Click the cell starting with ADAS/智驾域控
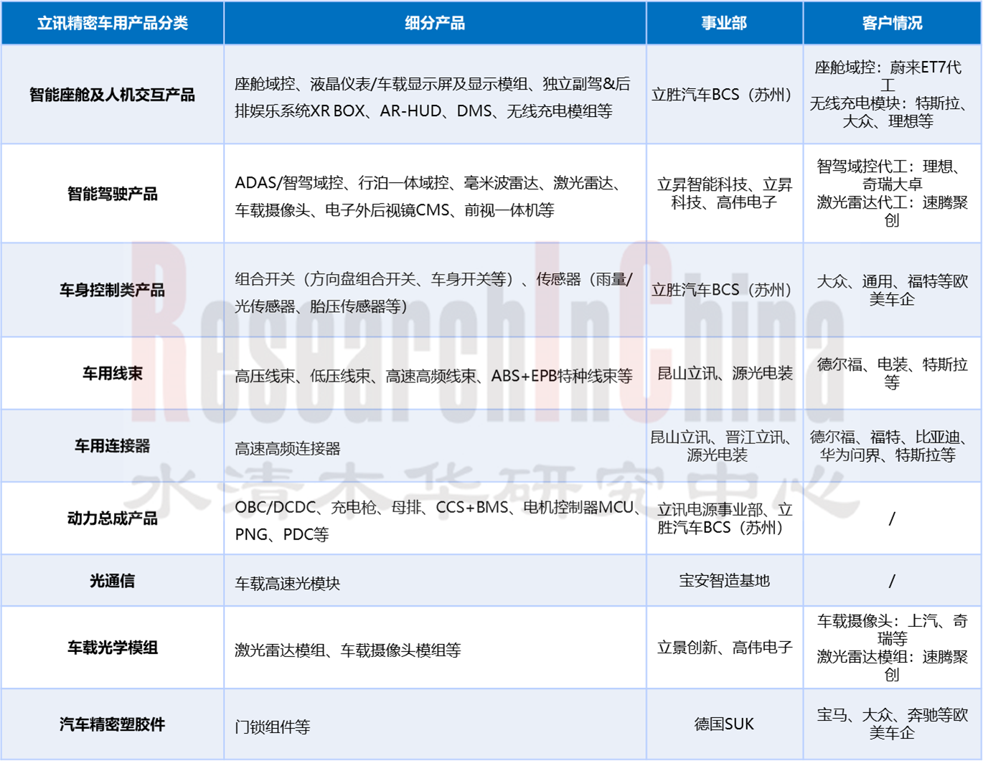The width and height of the screenshot is (983, 761). click(x=435, y=194)
